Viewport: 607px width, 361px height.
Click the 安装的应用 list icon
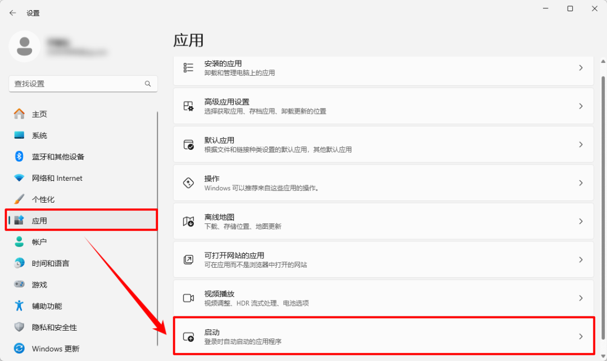pyautogui.click(x=188, y=67)
